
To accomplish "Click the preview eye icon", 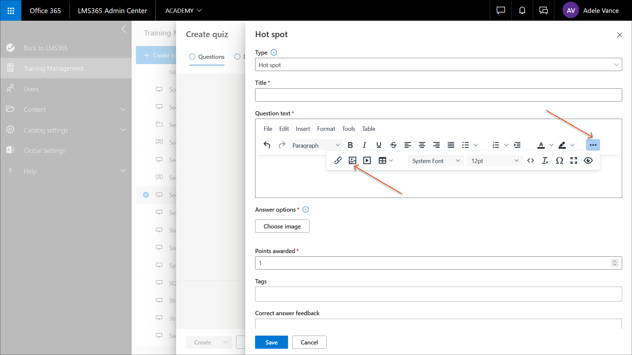I will coord(588,160).
